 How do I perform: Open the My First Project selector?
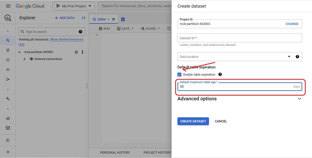(74, 6)
